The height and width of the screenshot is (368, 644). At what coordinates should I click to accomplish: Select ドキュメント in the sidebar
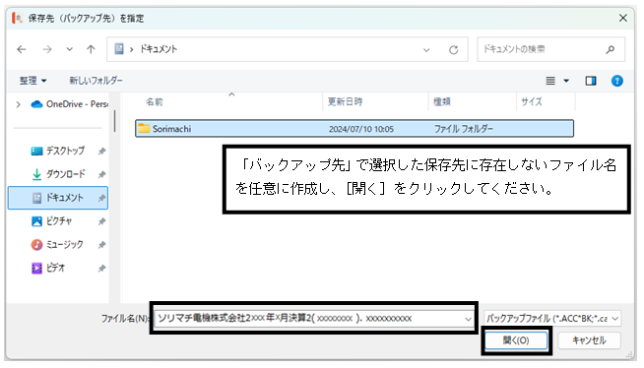tap(58, 198)
